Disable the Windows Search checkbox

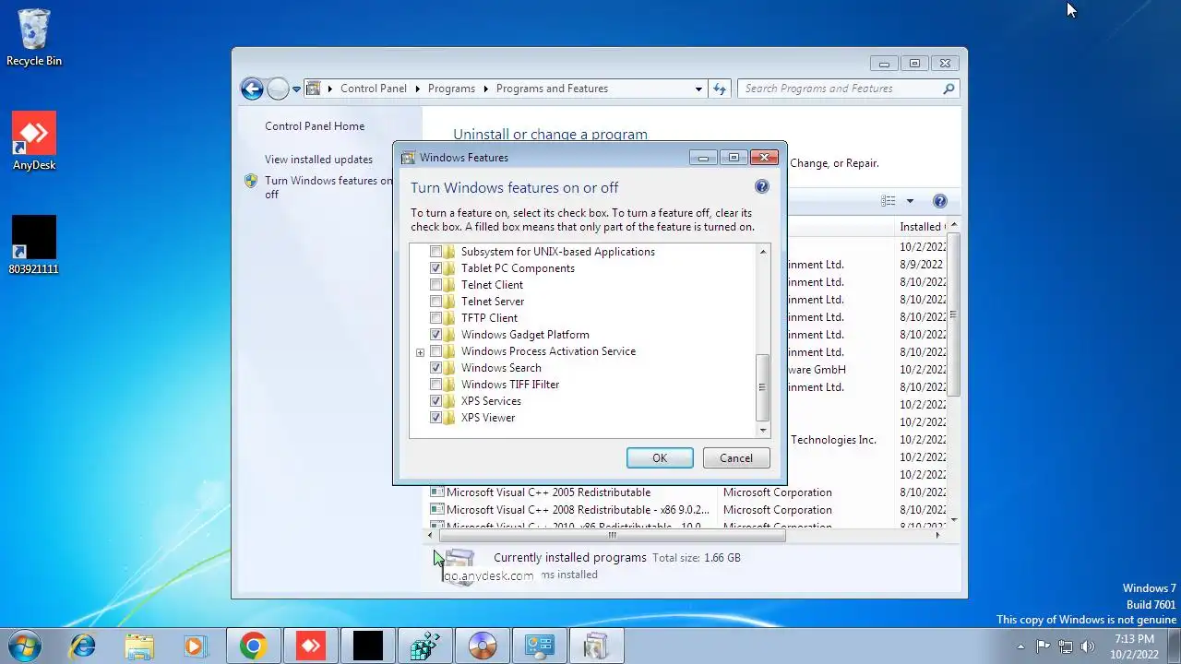436,368
